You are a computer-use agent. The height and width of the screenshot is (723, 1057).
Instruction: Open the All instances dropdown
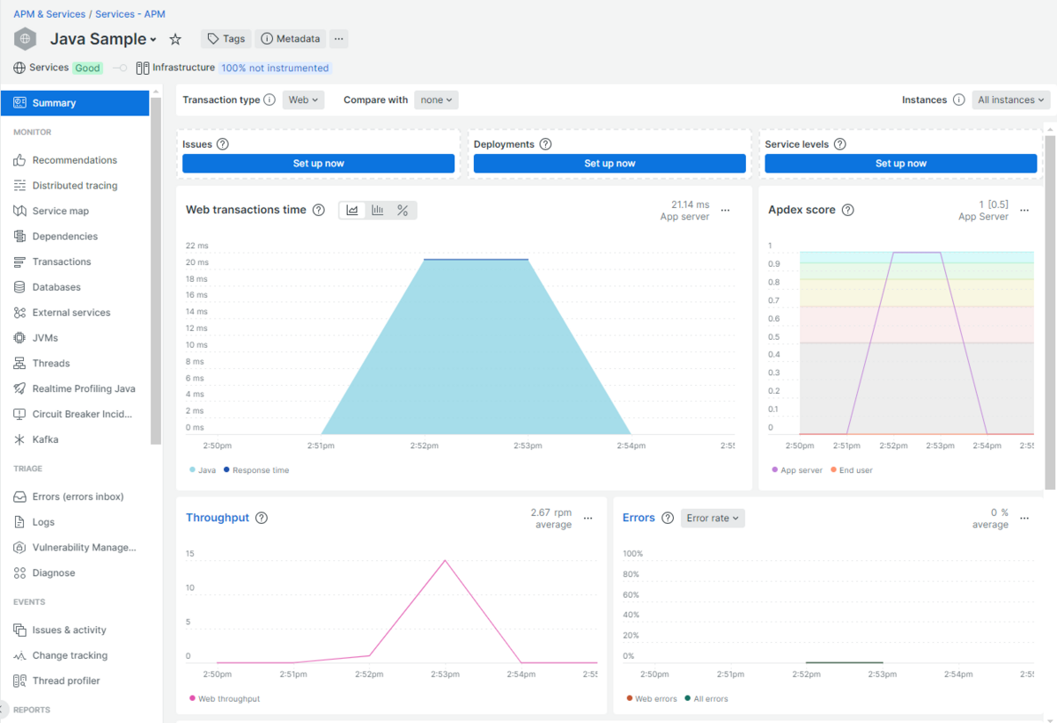[x=1011, y=100]
